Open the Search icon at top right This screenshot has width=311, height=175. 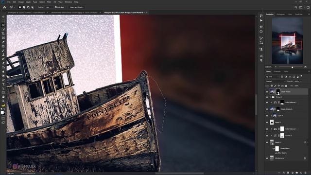click(x=296, y=7)
